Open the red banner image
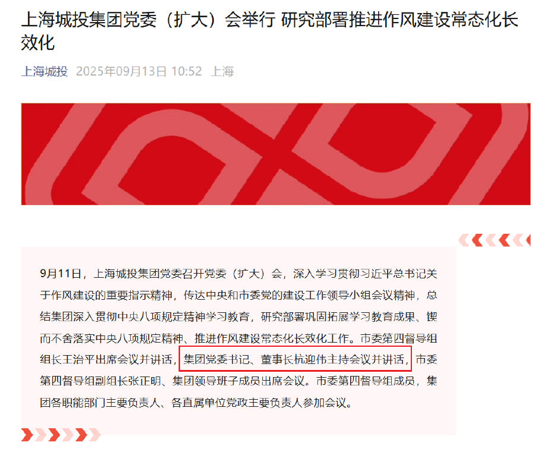 point(276,154)
